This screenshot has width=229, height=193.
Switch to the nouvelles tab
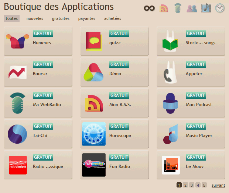click(35, 18)
